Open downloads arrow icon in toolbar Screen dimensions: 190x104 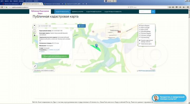coord(180,7)
